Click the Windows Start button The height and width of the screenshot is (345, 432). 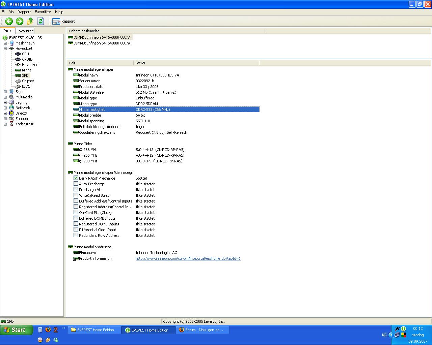pos(17,330)
